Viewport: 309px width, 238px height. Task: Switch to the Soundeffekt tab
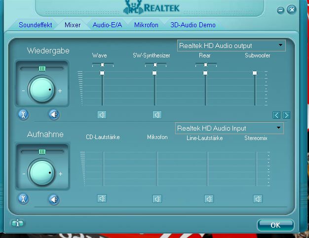(x=35, y=25)
